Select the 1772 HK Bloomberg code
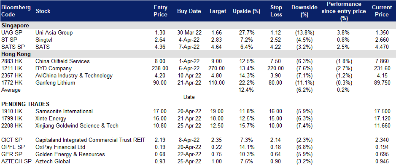396x165 pixels. pos(12,82)
